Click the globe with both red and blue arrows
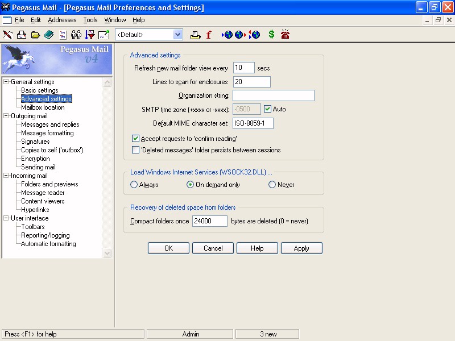This screenshot has height=341, width=455. click(x=254, y=35)
